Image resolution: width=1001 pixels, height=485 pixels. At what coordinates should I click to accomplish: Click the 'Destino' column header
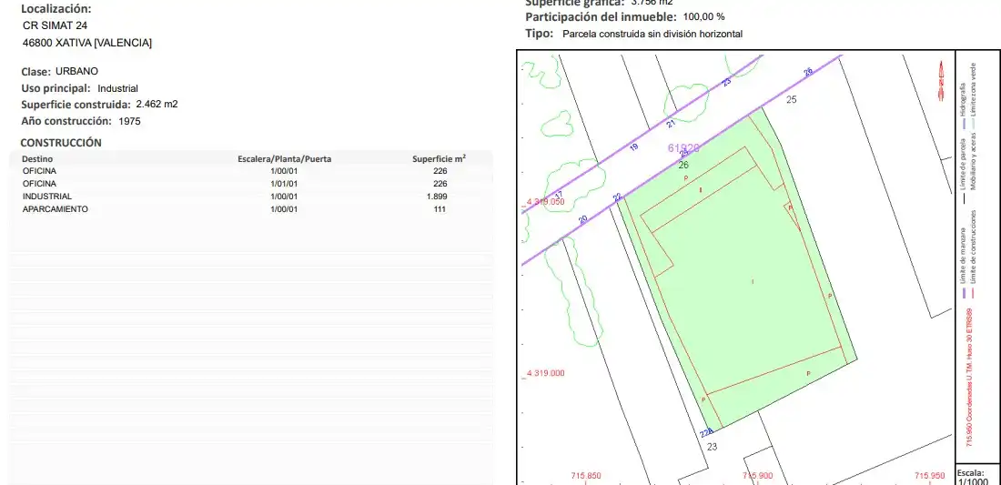pyautogui.click(x=37, y=159)
